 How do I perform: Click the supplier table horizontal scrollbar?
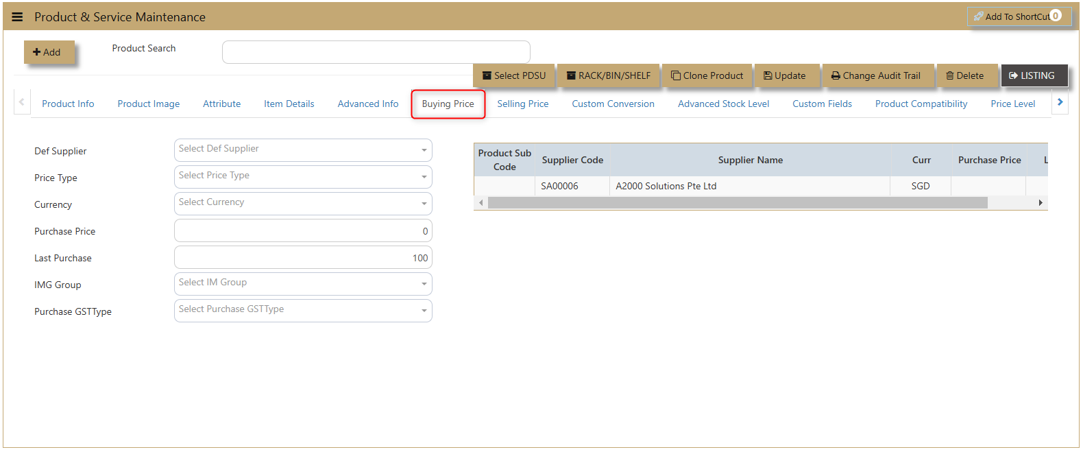738,202
